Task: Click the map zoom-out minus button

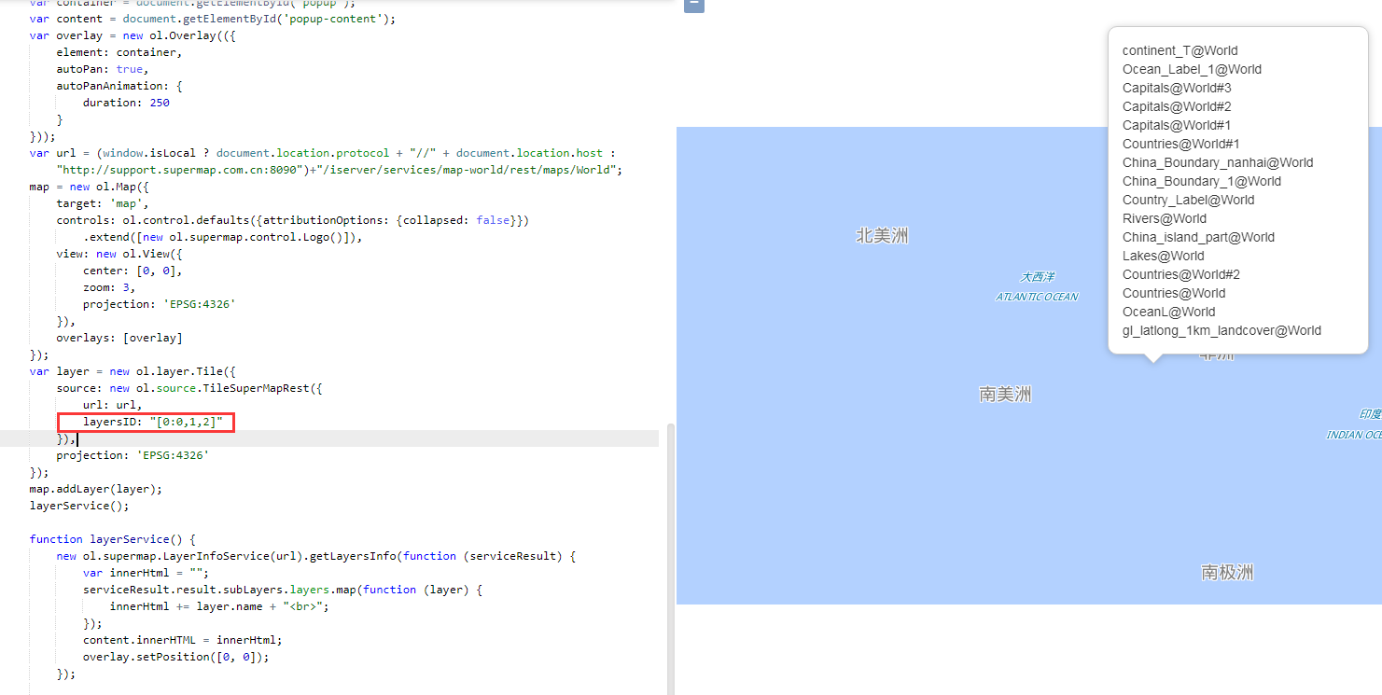Action: (693, 5)
